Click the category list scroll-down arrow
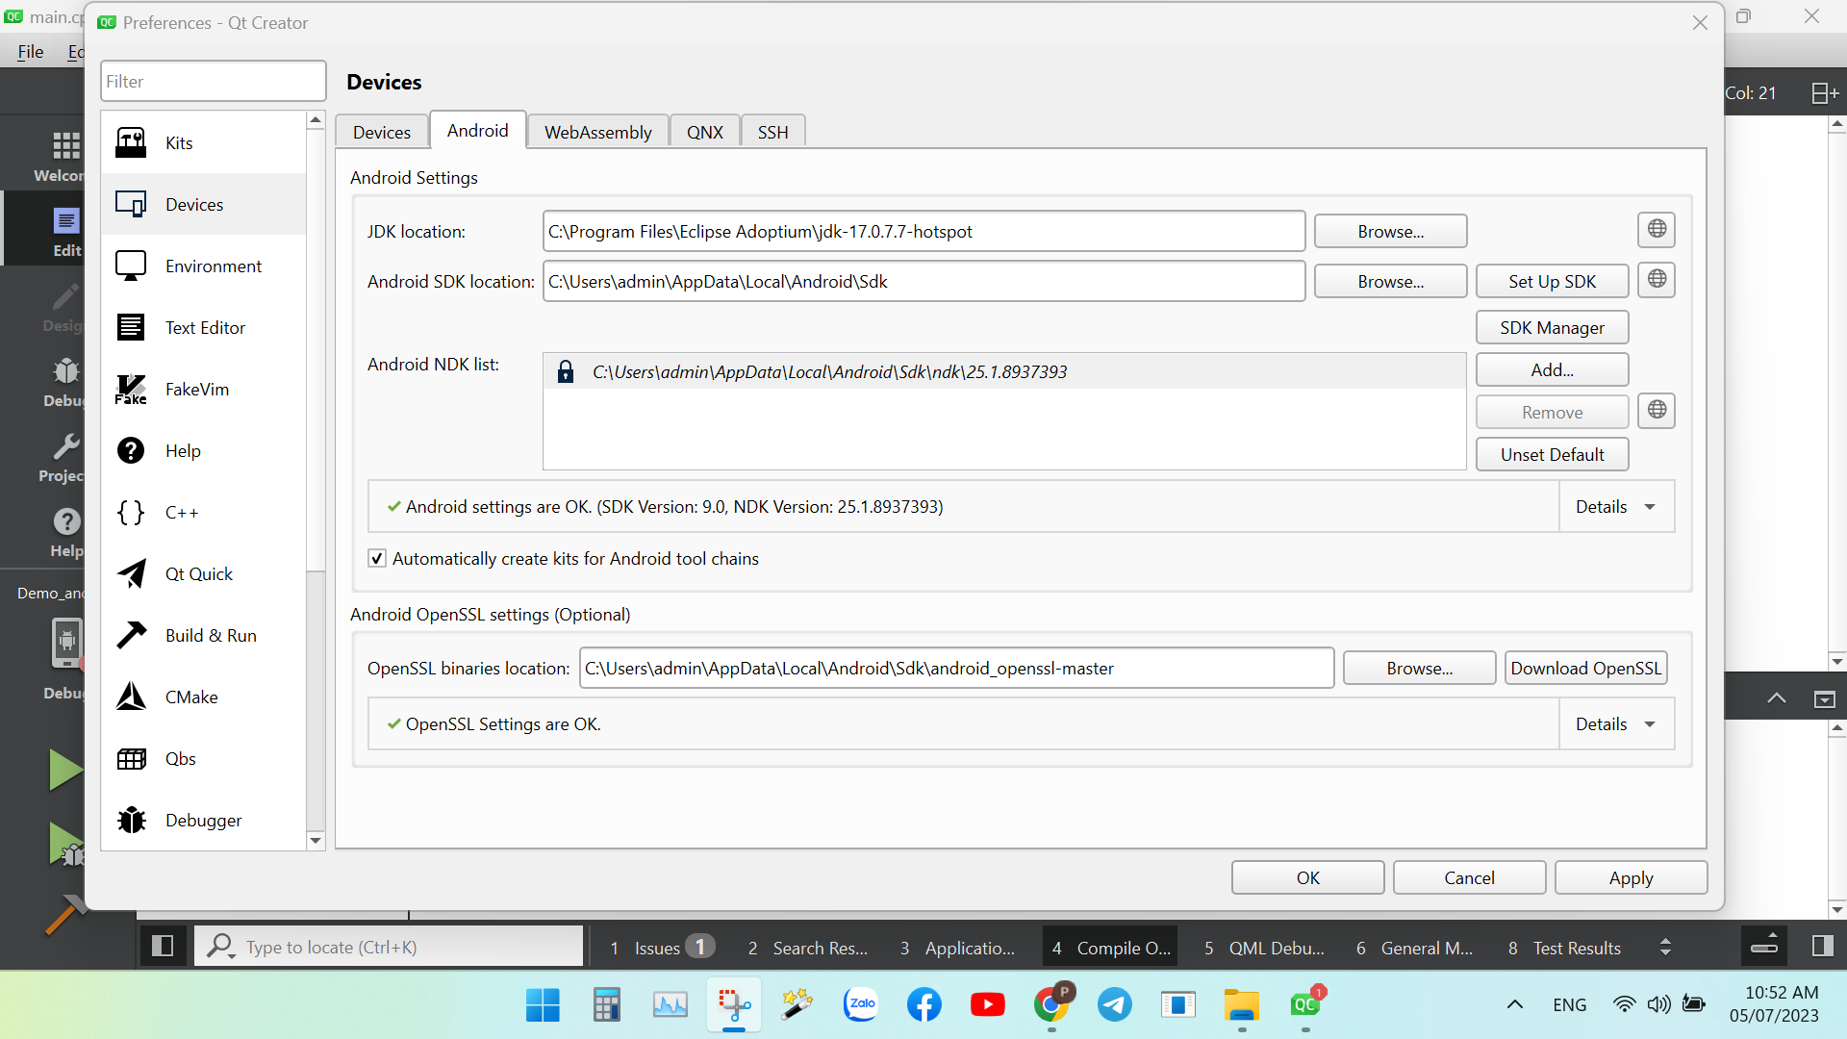 coord(315,841)
